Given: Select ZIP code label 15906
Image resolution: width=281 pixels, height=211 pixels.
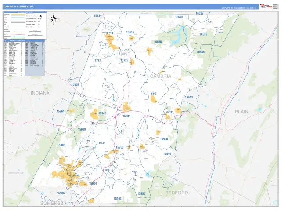Looking at the screenshot, I should (61, 146).
